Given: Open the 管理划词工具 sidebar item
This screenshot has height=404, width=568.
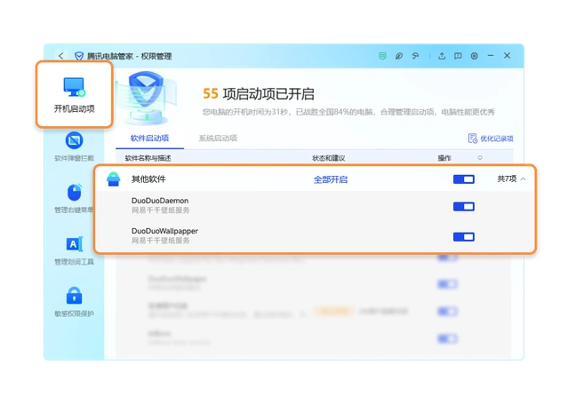Looking at the screenshot, I should click(74, 249).
